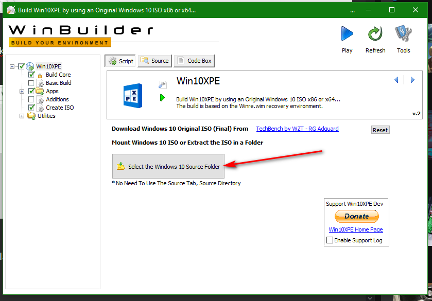Select Additions tree item
Image resolution: width=432 pixels, height=301 pixels.
pos(57,99)
